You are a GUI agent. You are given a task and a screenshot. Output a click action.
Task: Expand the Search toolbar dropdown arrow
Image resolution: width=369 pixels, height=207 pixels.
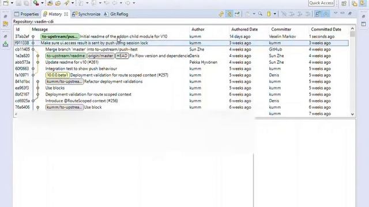click(x=73, y=3)
